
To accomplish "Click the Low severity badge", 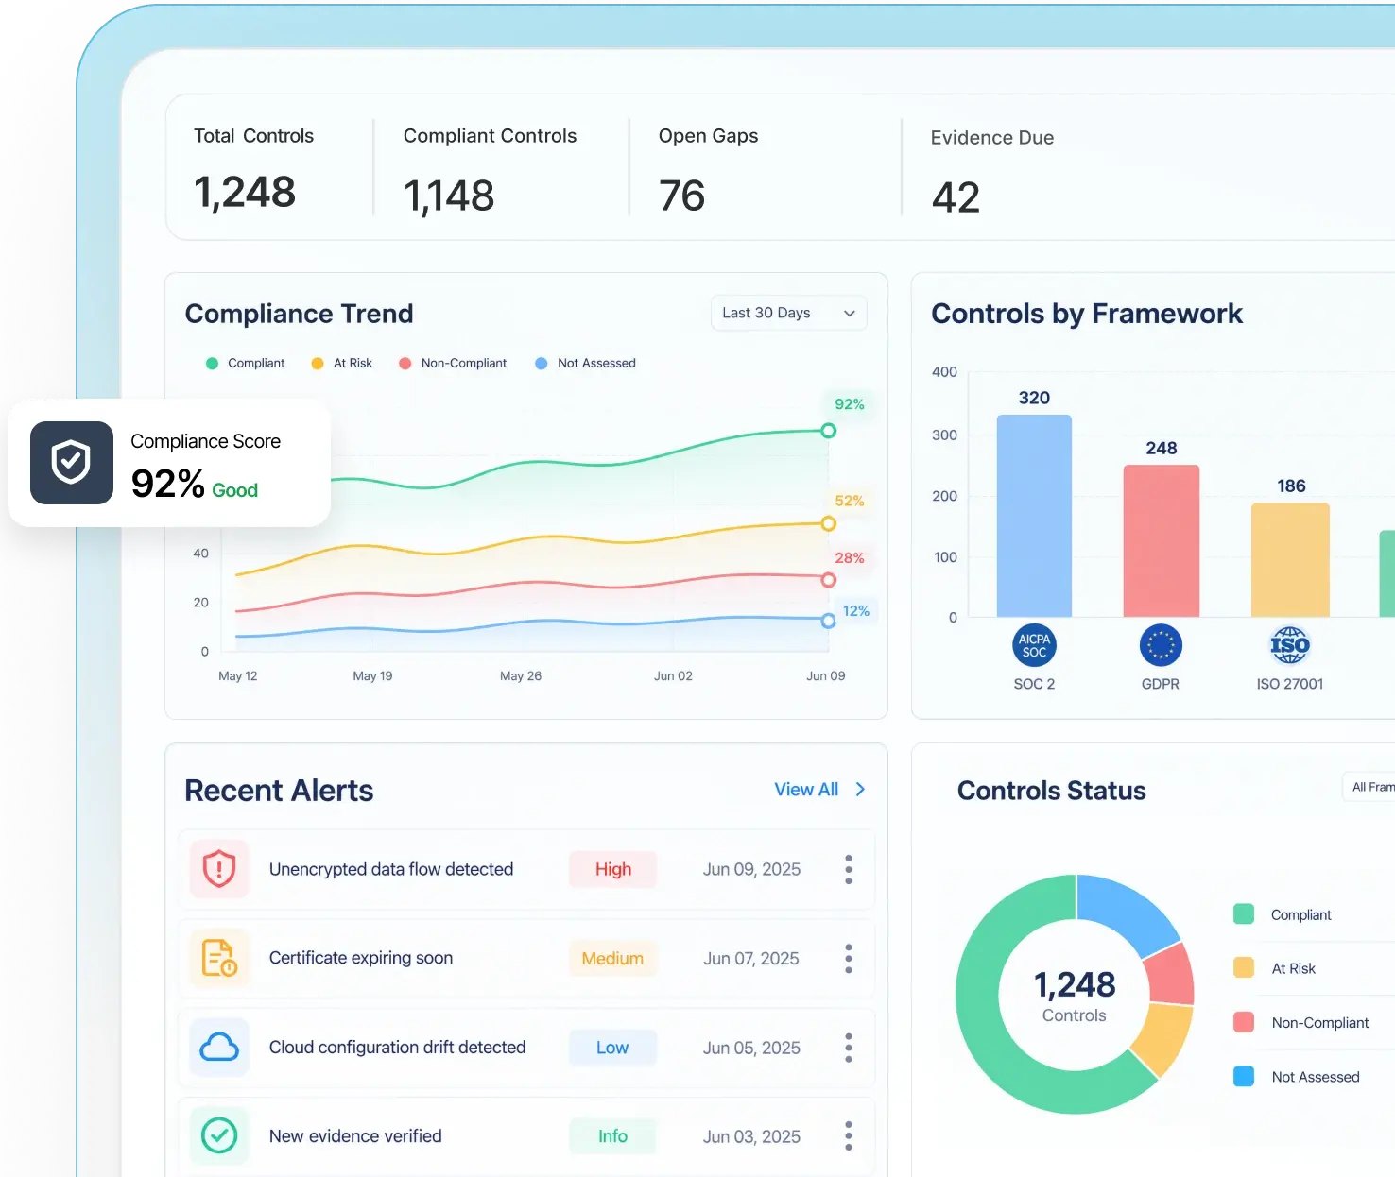I will click(x=612, y=1048).
